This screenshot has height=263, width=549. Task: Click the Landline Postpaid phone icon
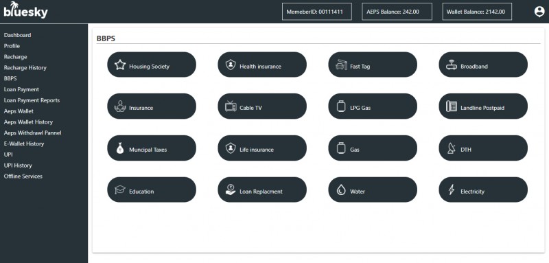[x=452, y=106]
